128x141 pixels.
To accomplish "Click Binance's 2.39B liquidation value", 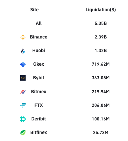I will 101,37.
